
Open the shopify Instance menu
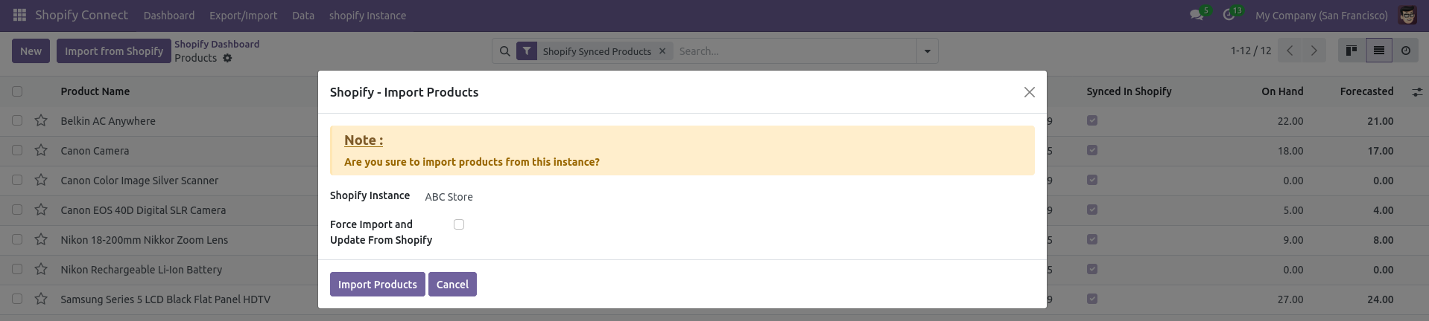[x=367, y=16]
